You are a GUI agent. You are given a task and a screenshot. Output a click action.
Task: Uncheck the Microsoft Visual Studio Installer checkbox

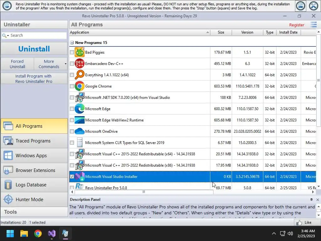72,176
